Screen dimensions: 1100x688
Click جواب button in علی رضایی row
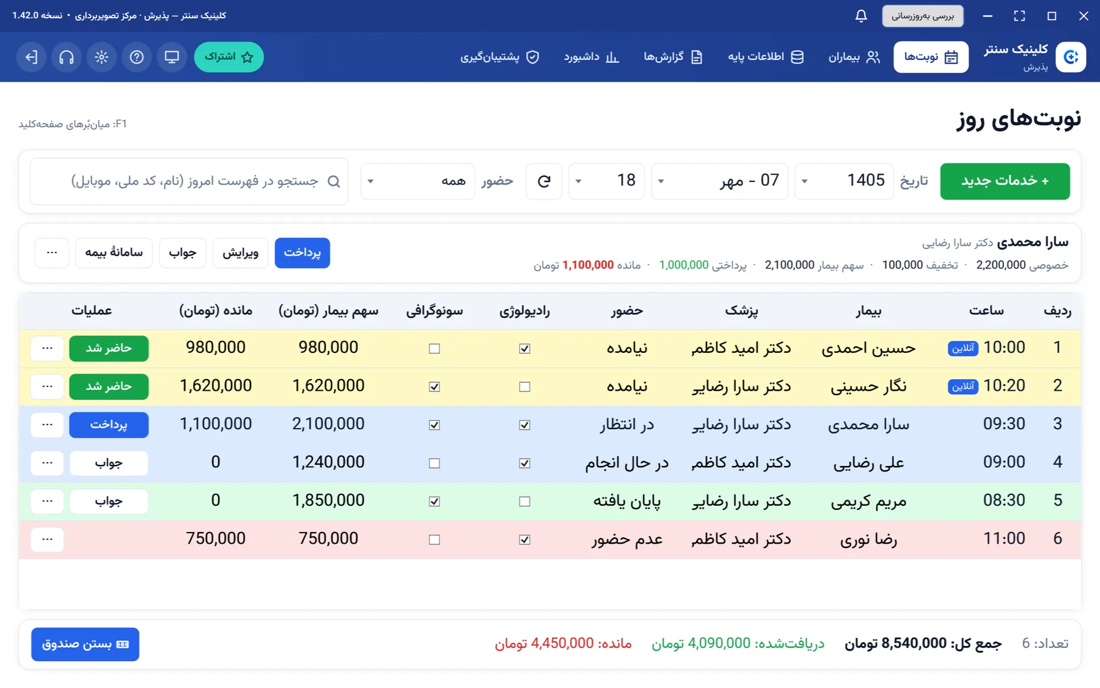(x=109, y=463)
